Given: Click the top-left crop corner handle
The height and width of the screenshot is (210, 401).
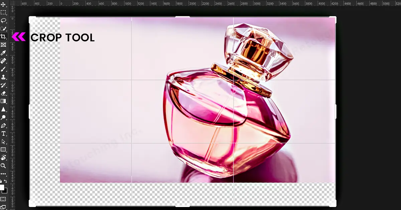Looking at the screenshot, I should click(x=31, y=19).
